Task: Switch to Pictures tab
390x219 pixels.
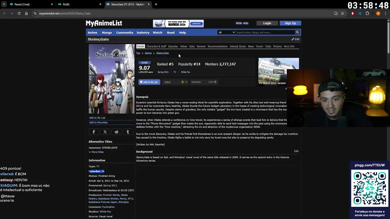Action: (x=278, y=47)
